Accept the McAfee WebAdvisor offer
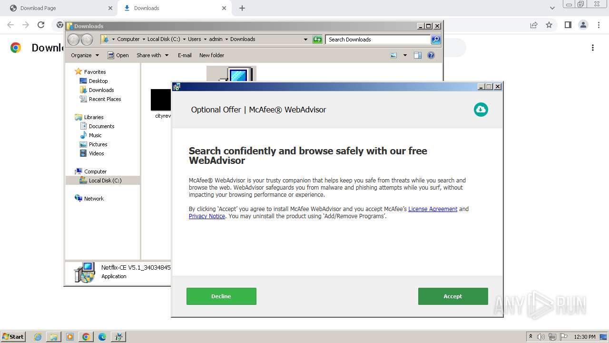The width and height of the screenshot is (609, 343). [x=453, y=296]
